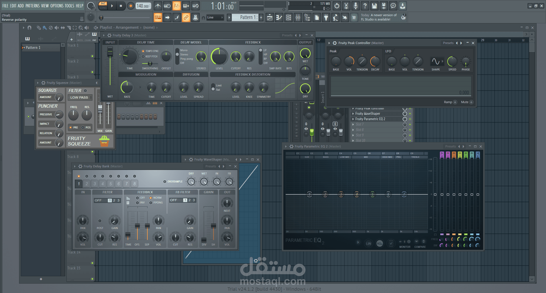The image size is (546, 293).
Task: Click the Record button
Action: tap(131, 6)
